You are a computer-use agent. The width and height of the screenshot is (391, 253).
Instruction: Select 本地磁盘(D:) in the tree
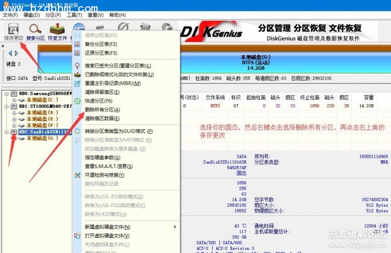42,112
